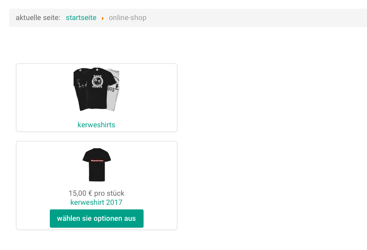Click the '013' print on the white shirt
The width and height of the screenshot is (367, 250).
[x=112, y=89]
